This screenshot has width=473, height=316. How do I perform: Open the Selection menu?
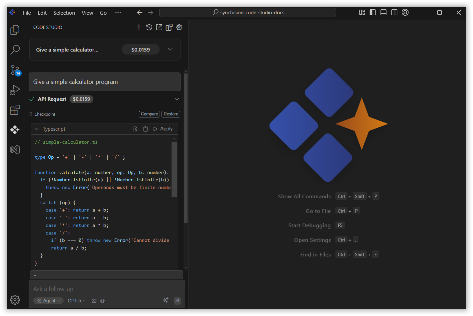coord(64,13)
